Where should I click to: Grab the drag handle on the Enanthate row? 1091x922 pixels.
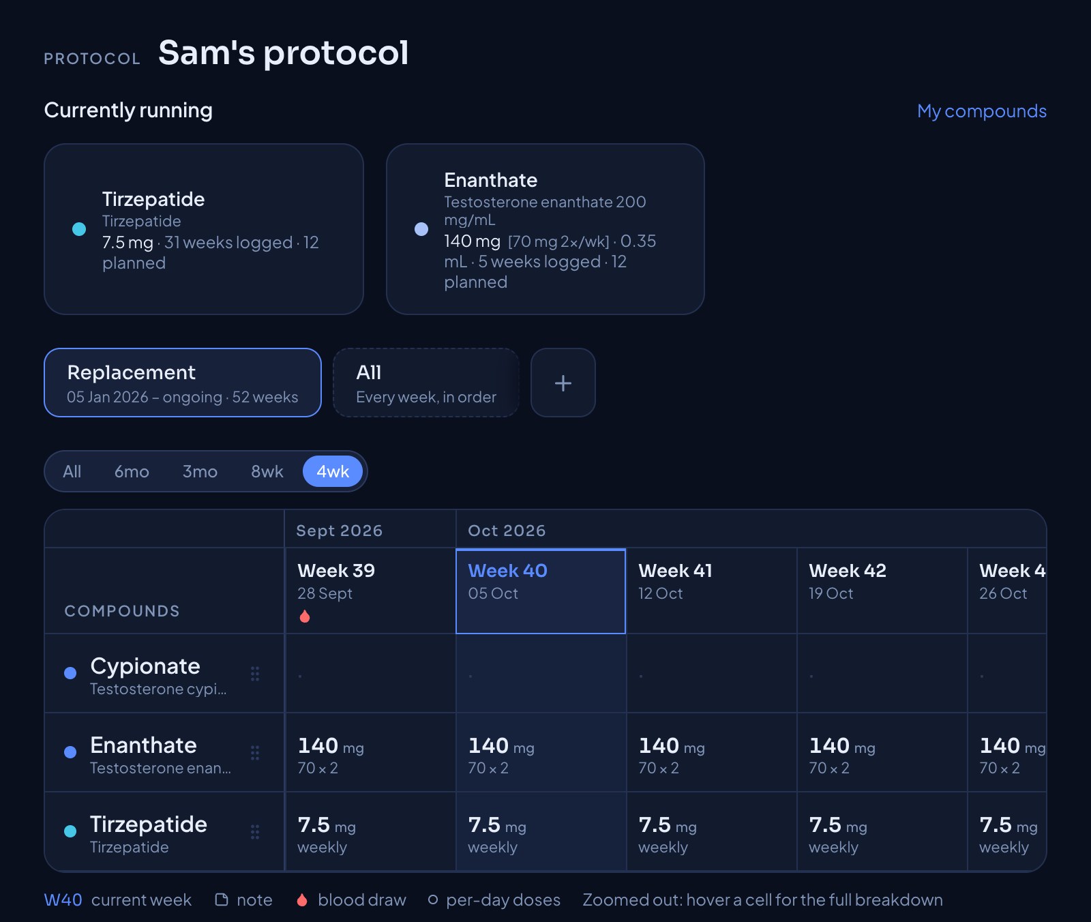[255, 753]
